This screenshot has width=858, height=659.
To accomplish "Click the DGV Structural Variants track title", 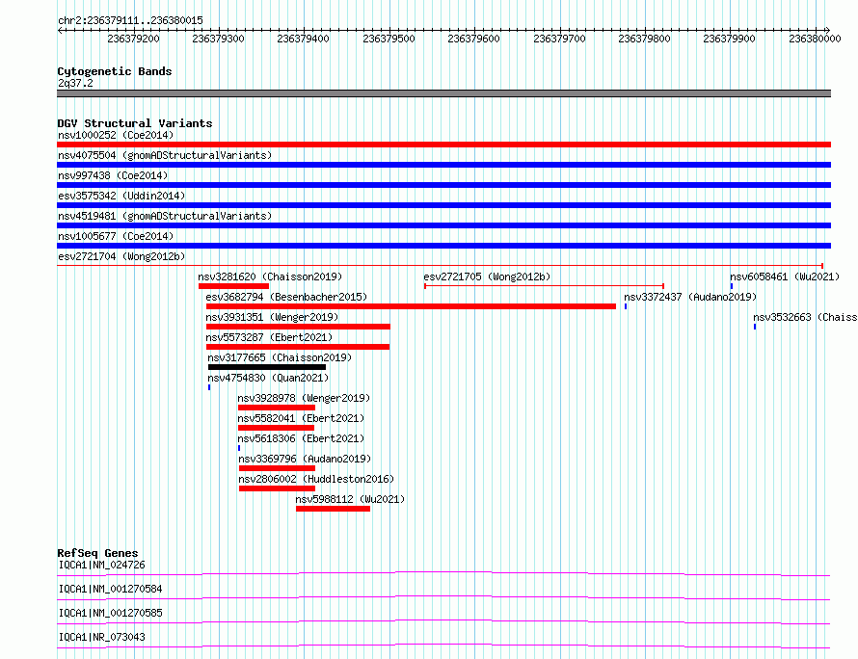I will click(x=135, y=123).
